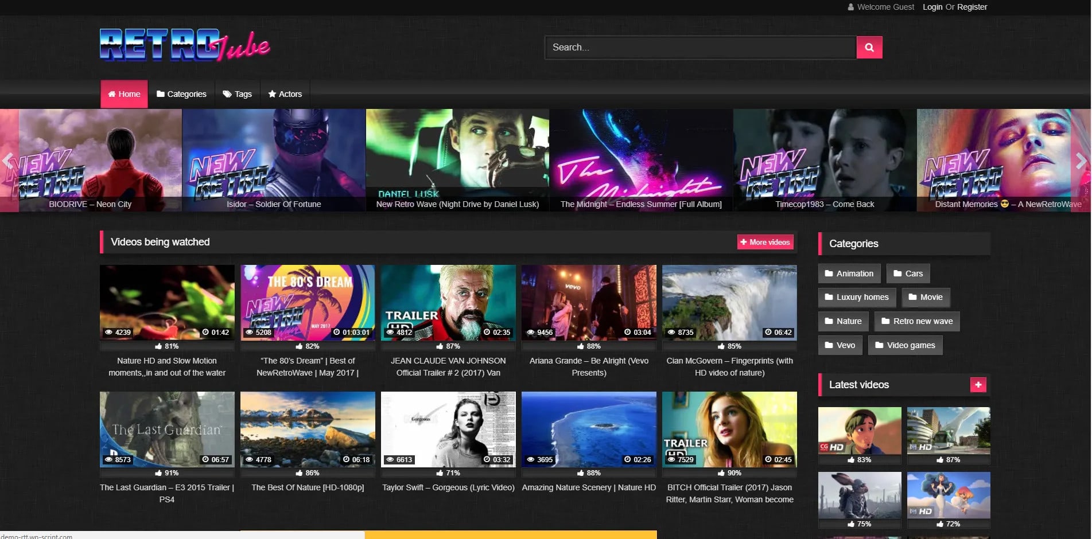Image resolution: width=1092 pixels, height=539 pixels.
Task: Select the Nature category
Action: coord(843,321)
